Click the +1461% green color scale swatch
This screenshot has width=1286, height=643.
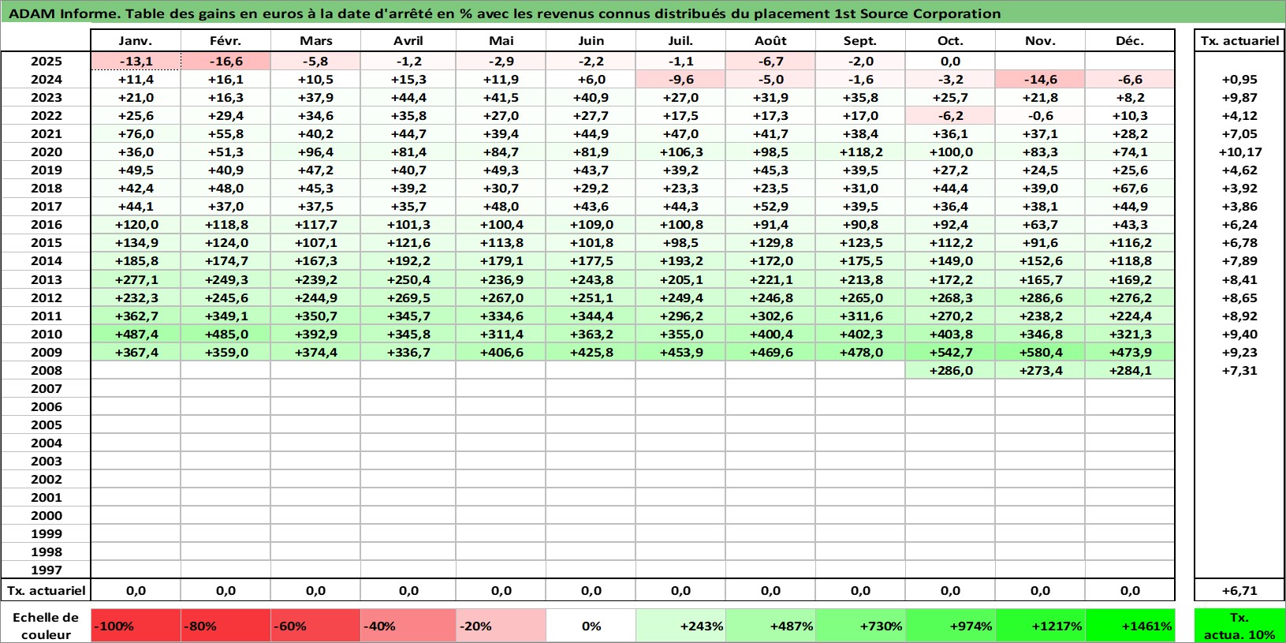click(1130, 626)
